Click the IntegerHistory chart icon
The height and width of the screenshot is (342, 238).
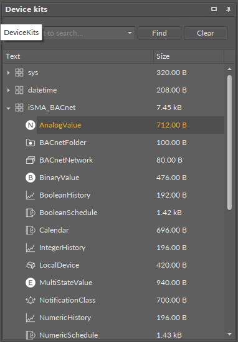31,248
